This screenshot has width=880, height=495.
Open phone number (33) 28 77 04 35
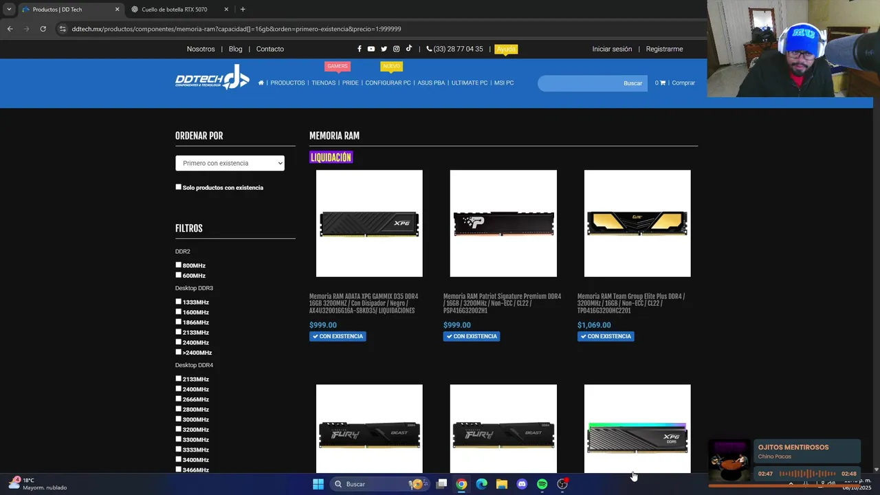coord(454,49)
